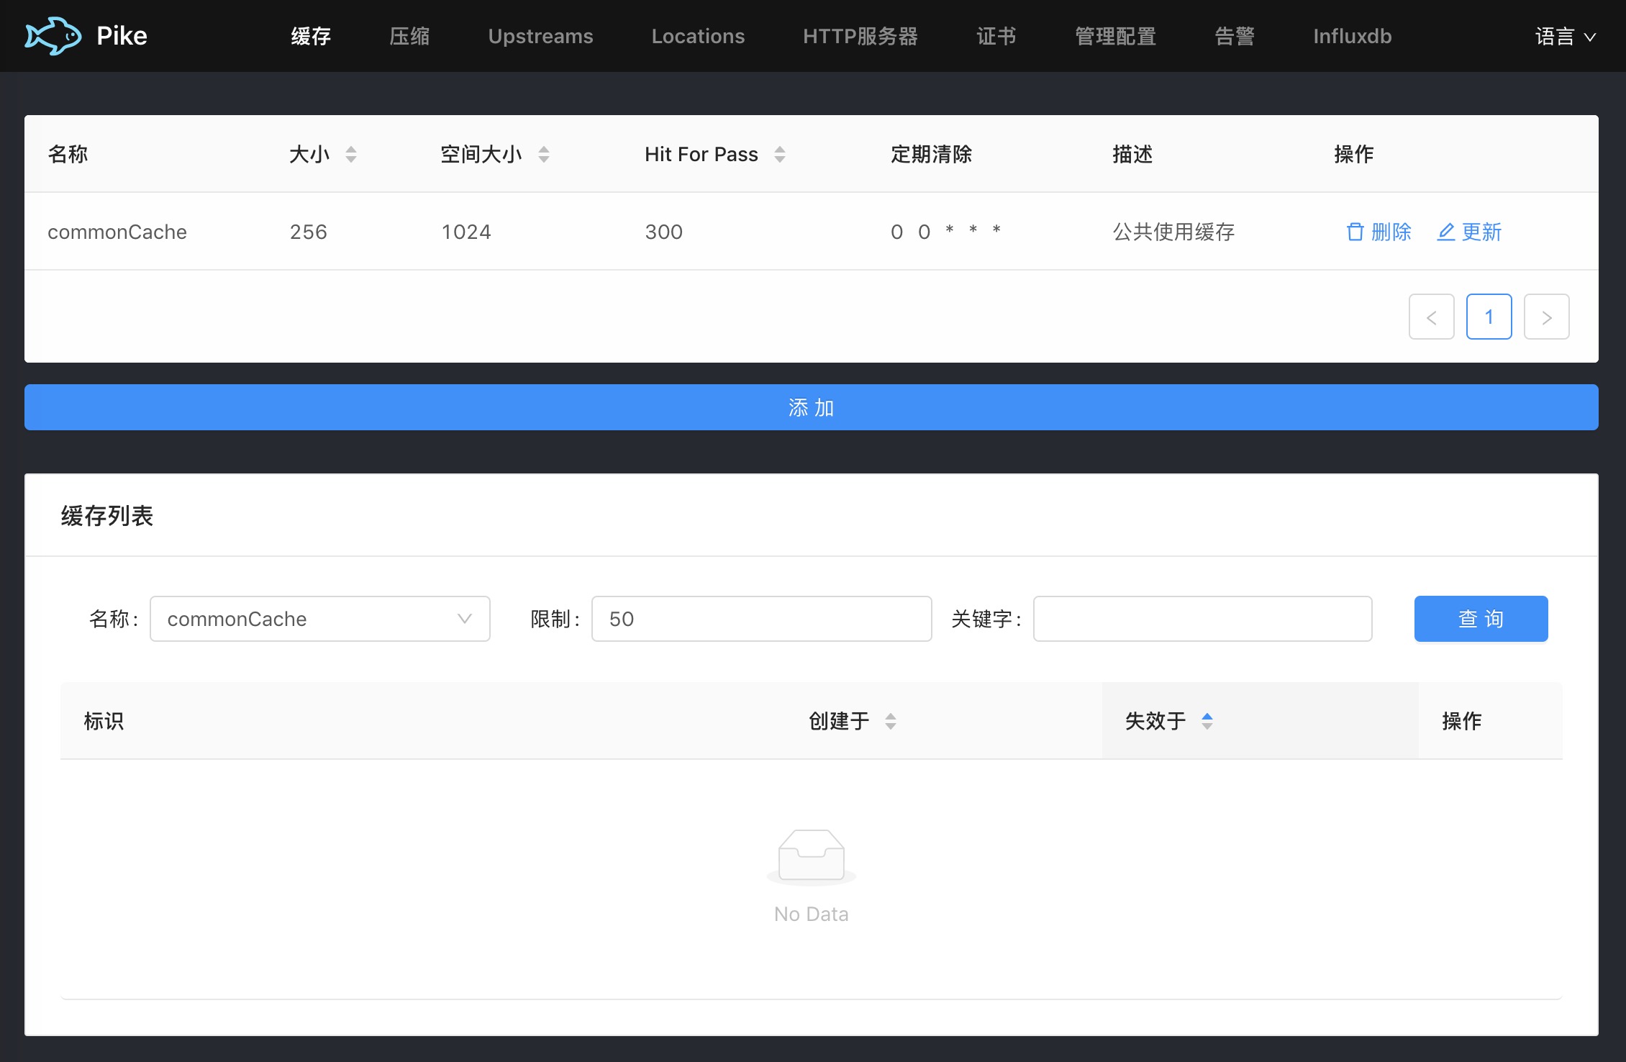
Task: Open the Upstreams section
Action: coord(540,35)
